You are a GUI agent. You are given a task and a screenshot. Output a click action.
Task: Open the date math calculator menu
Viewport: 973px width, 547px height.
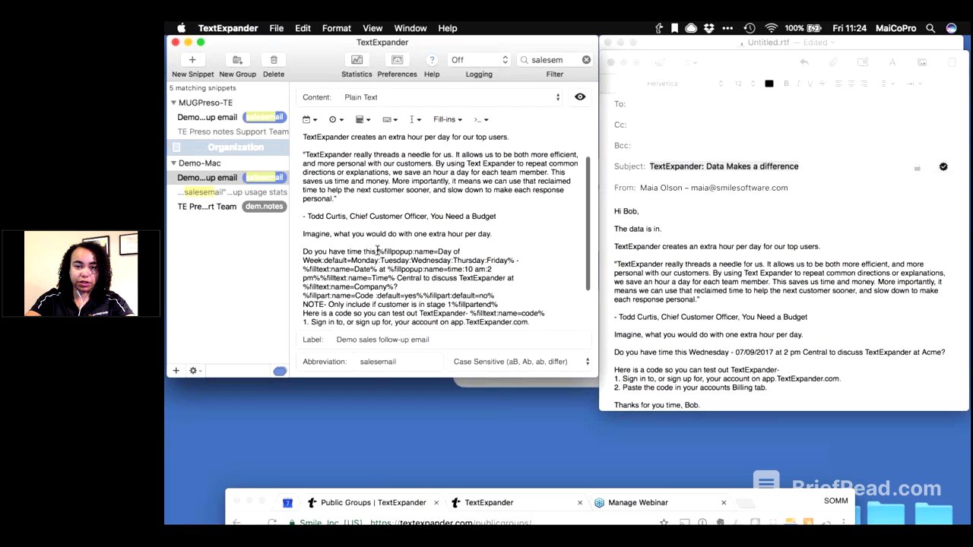pos(363,119)
